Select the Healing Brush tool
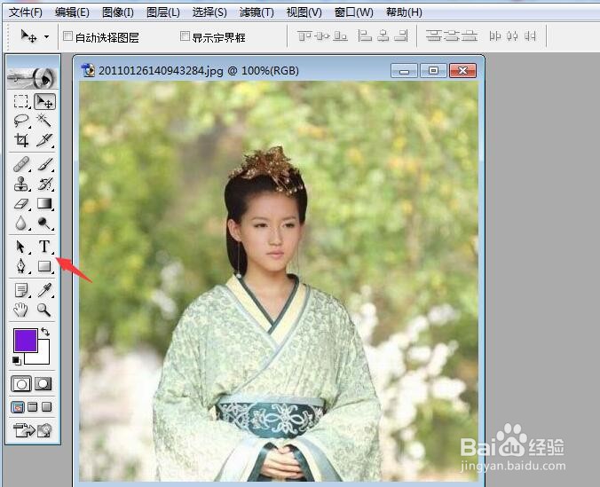 coord(21,164)
